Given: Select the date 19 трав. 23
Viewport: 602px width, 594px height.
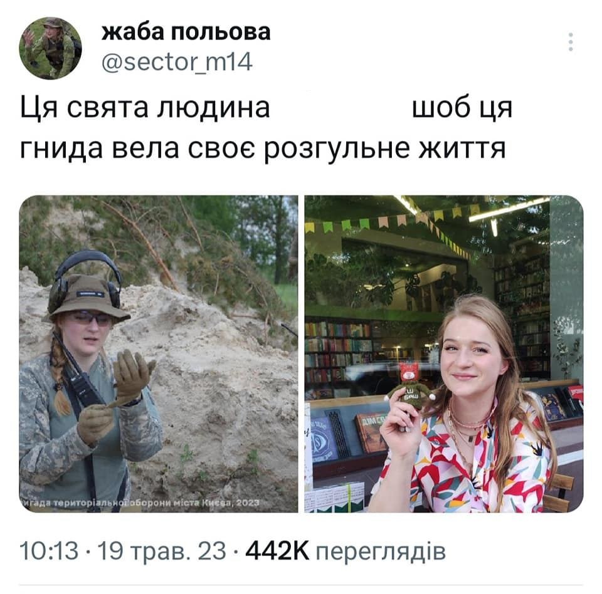Looking at the screenshot, I should [162, 551].
